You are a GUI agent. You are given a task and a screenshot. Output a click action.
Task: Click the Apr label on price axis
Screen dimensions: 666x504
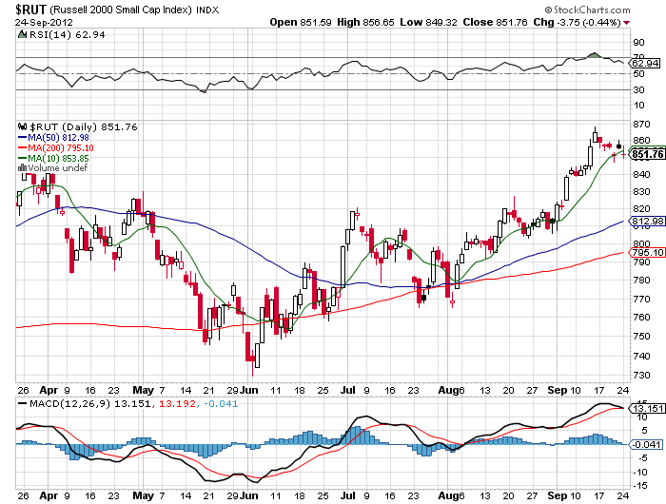point(49,390)
